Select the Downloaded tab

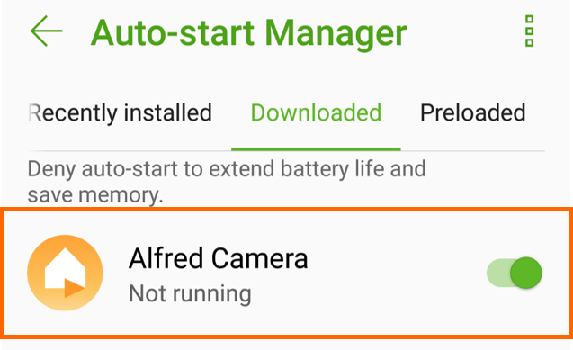coord(316,112)
